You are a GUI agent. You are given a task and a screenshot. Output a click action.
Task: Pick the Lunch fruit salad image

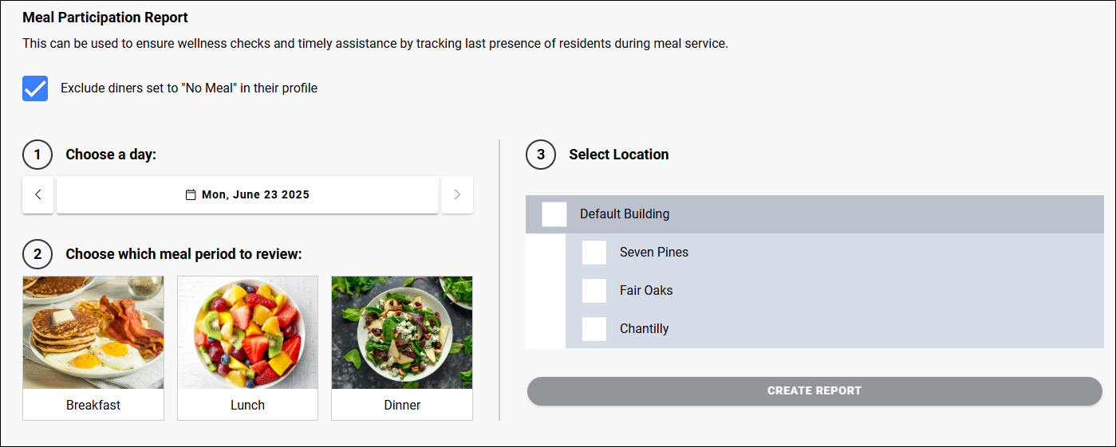tap(247, 332)
